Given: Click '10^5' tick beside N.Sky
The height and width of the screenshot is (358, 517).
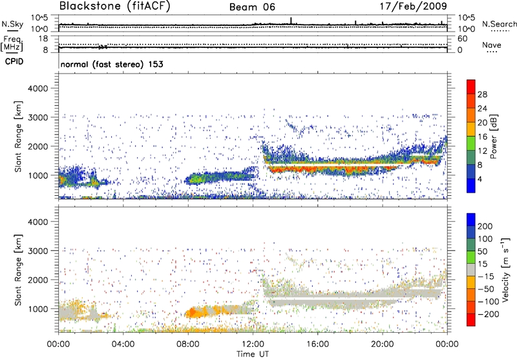Looking at the screenshot, I should tap(39, 17).
